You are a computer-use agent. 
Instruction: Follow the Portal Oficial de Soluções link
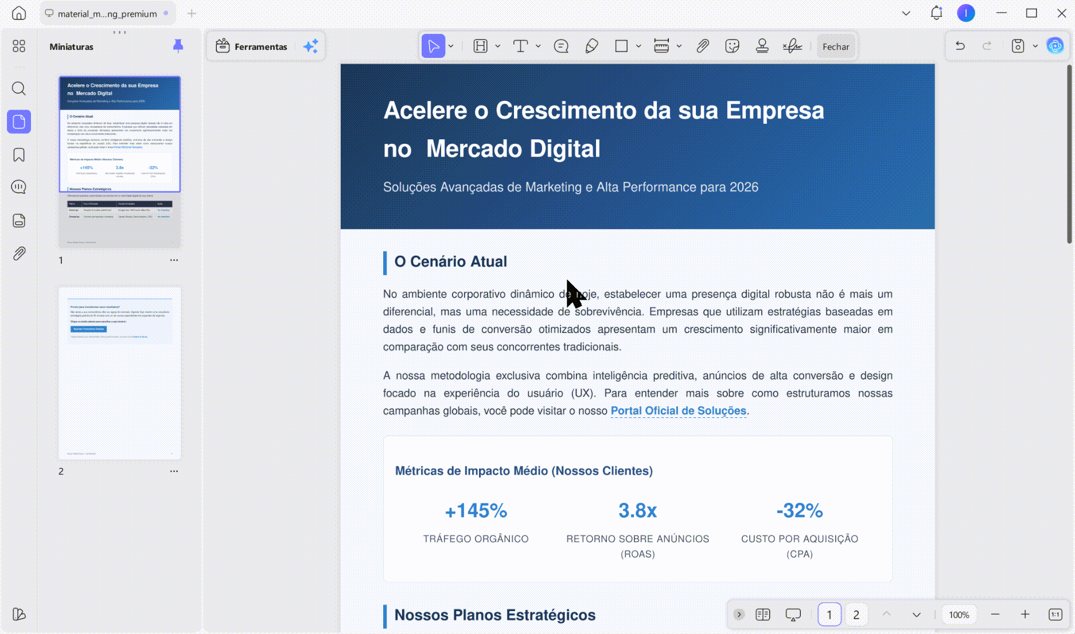pyautogui.click(x=678, y=410)
